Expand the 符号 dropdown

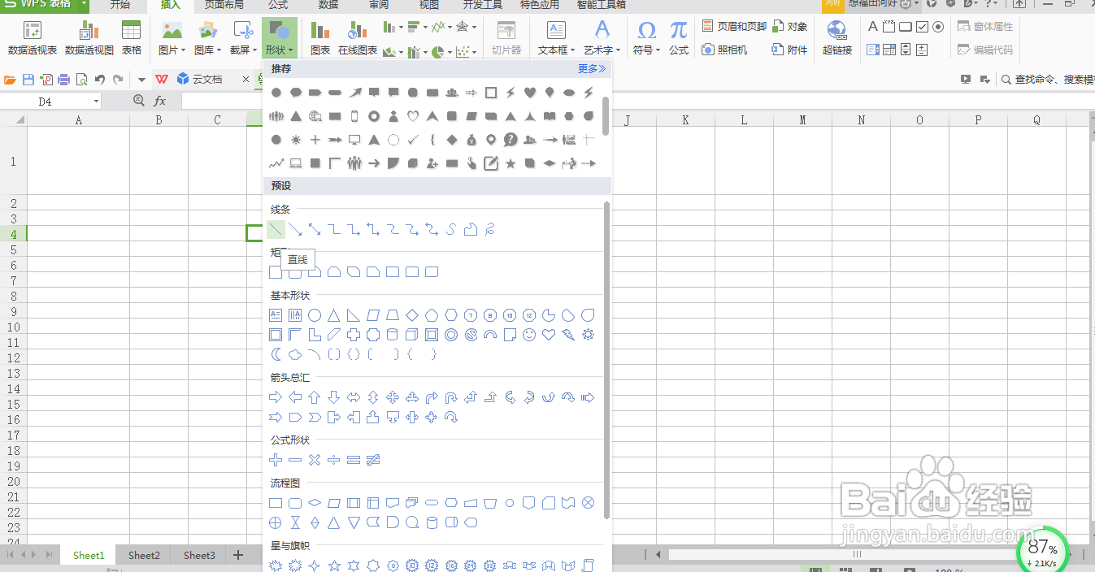pyautogui.click(x=646, y=50)
